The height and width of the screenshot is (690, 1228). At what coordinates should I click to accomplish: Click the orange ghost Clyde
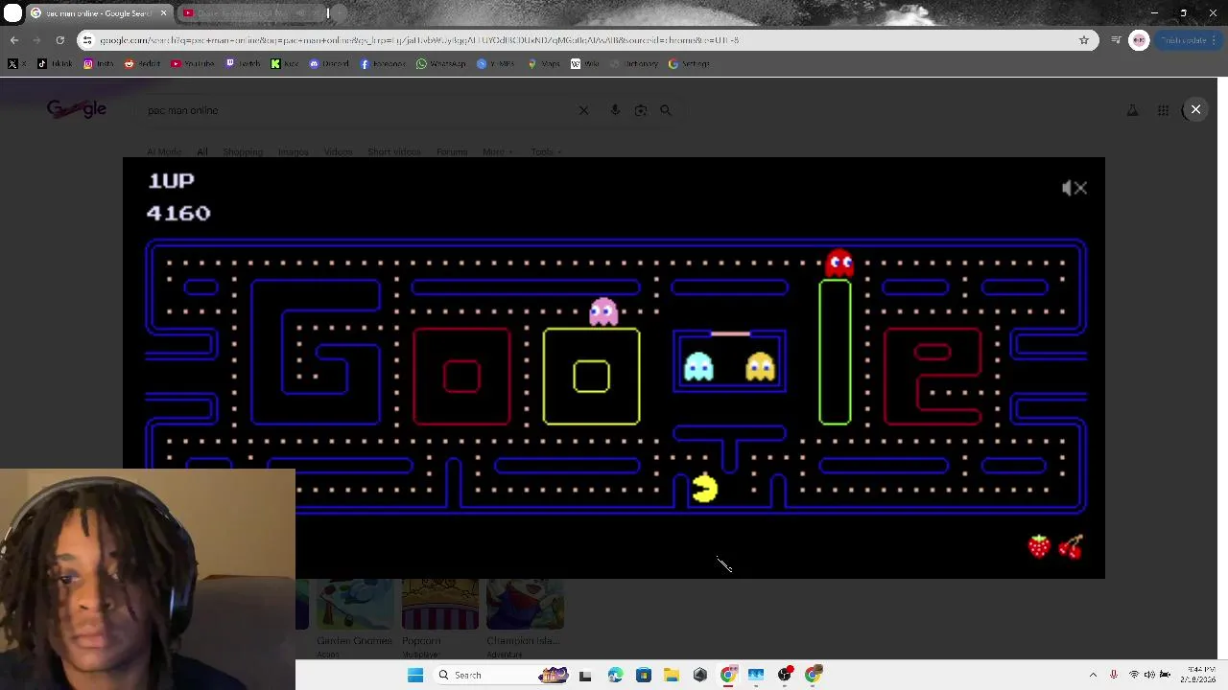coord(760,366)
